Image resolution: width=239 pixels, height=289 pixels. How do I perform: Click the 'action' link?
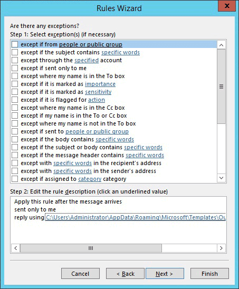(x=97, y=100)
